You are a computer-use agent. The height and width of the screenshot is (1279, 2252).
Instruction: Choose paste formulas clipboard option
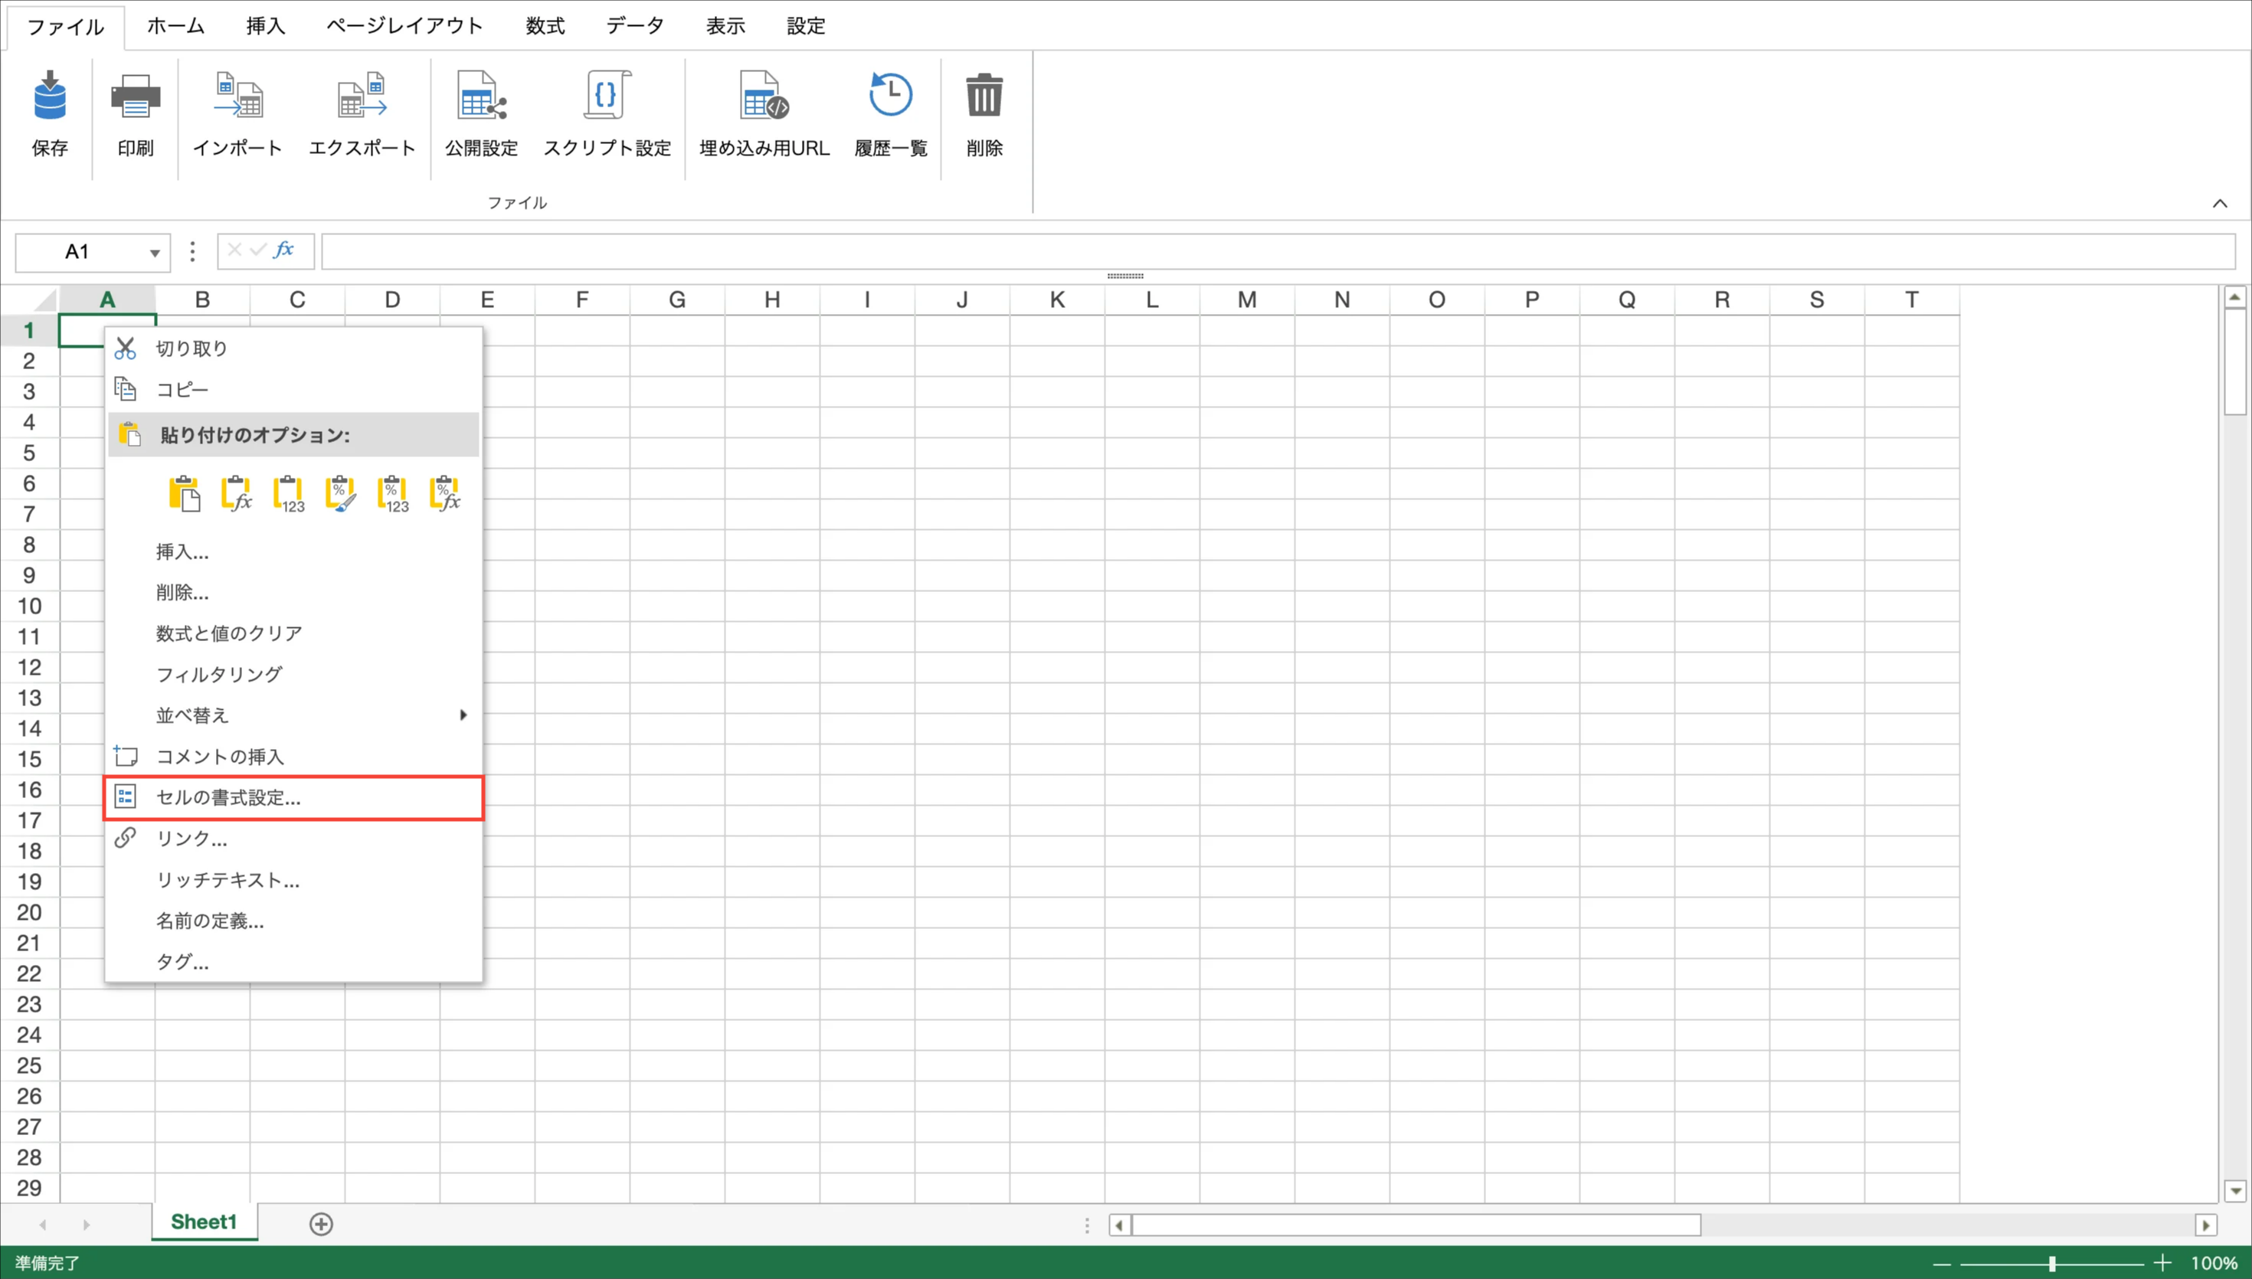(x=236, y=495)
